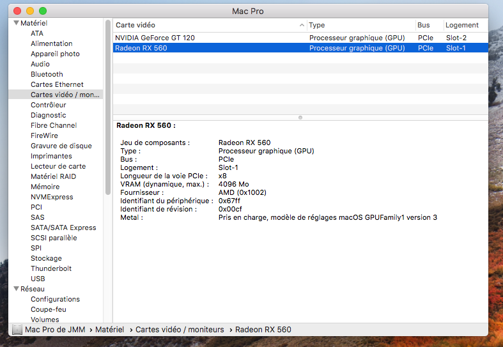
Task: Select Cartes vidéo / moniteurs item
Action: tap(56, 95)
